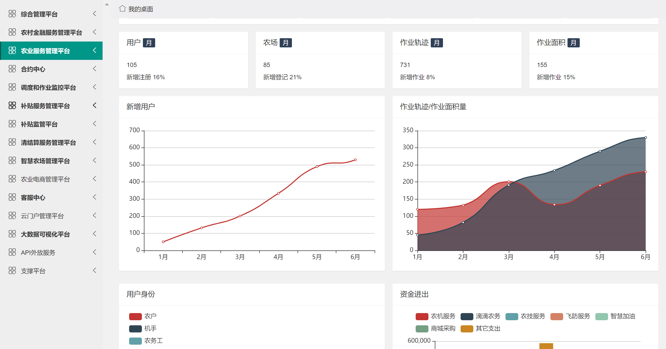Viewport: 666px width, 349px height.
Task: Expand the 清结算服务管理平台 chevron arrow
Action: pyautogui.click(x=95, y=142)
